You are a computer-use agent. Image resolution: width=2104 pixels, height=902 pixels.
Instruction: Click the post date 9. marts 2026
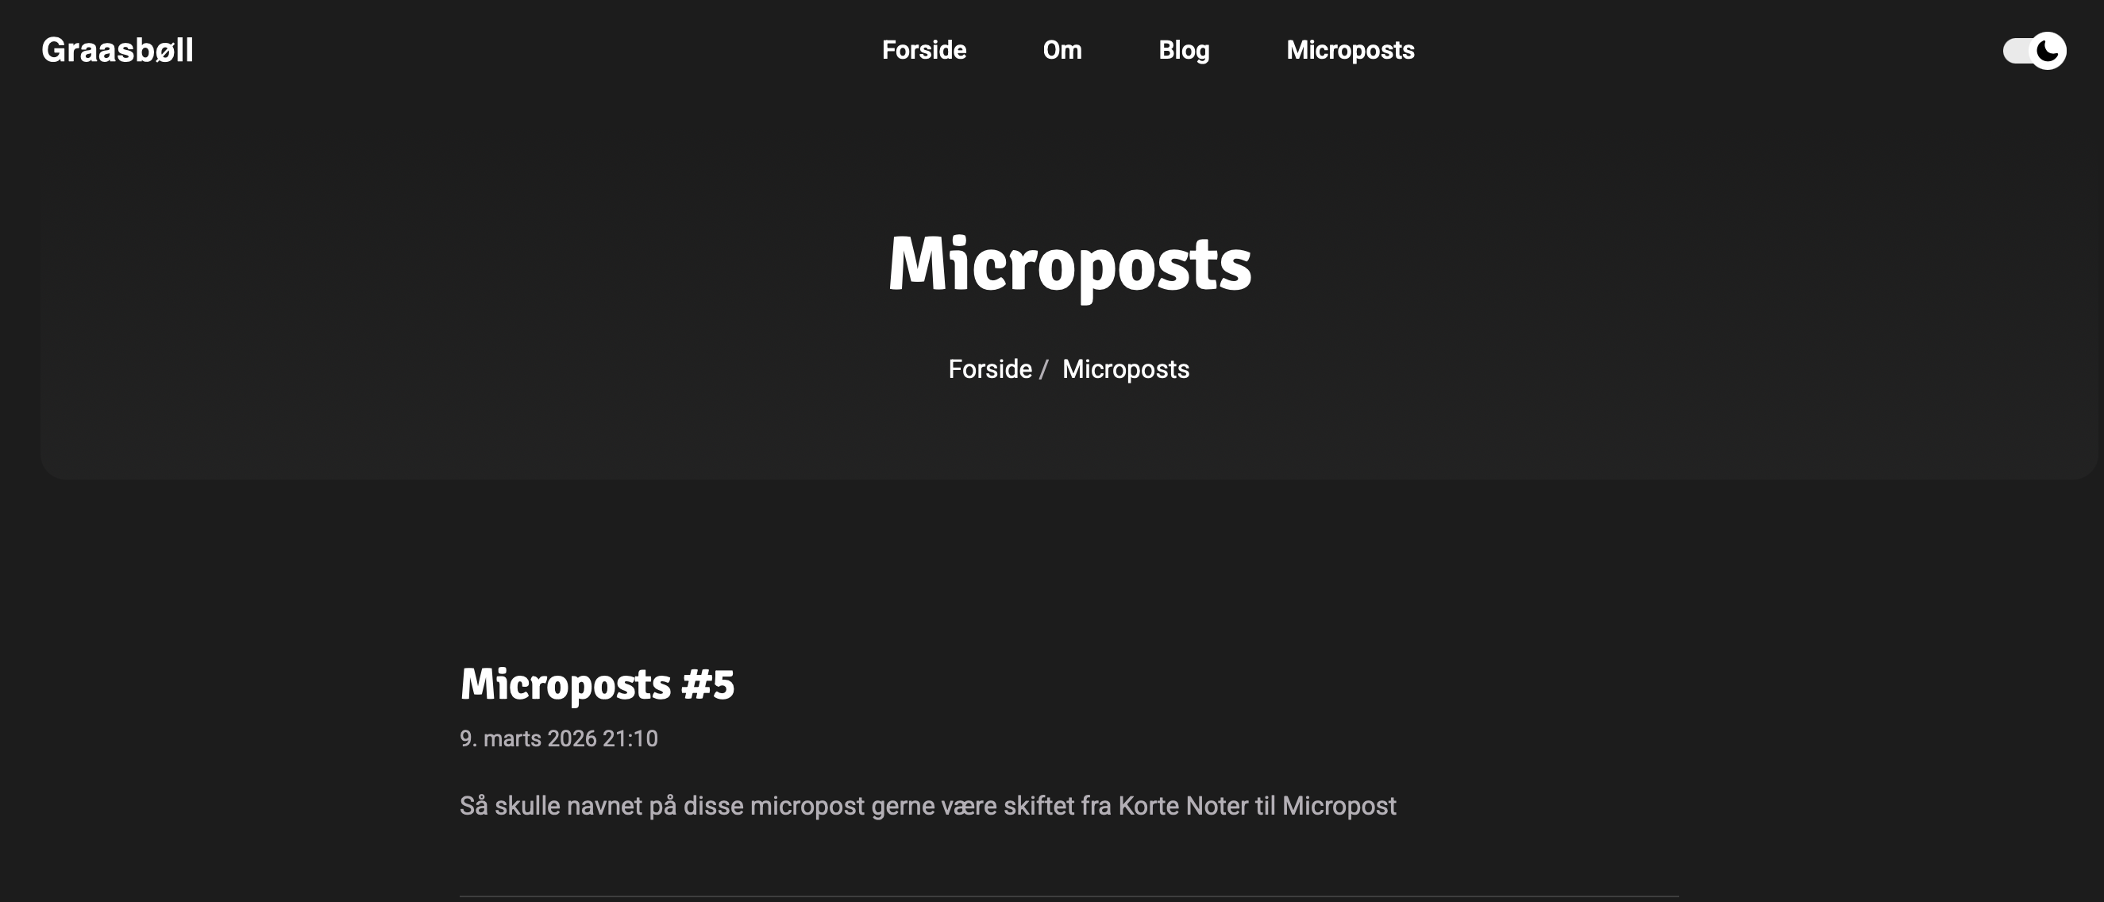530,738
